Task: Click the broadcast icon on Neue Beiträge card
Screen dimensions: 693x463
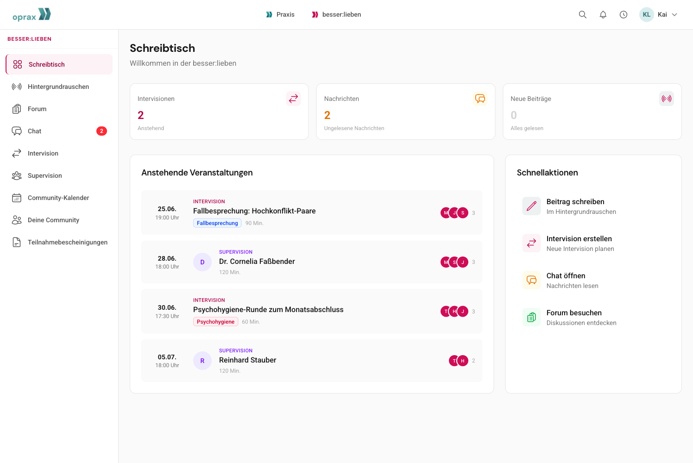Action: (x=667, y=99)
